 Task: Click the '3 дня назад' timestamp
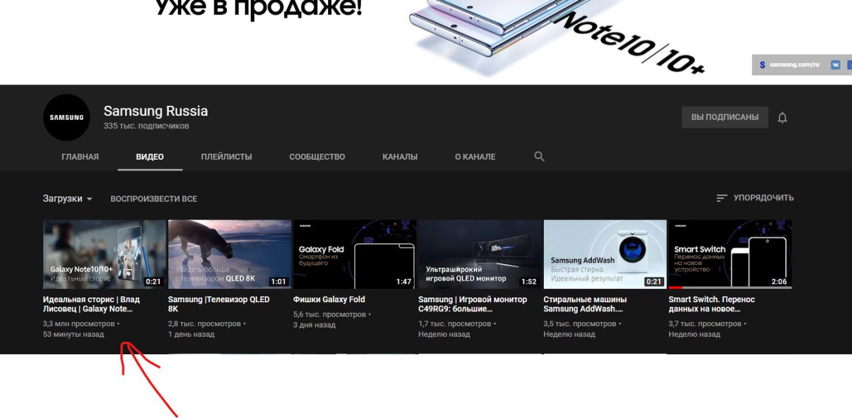[316, 325]
